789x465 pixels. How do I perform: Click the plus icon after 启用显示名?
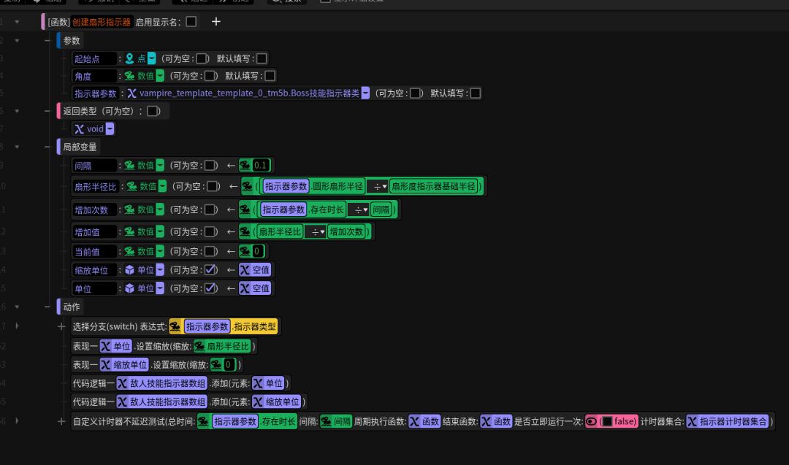(216, 22)
